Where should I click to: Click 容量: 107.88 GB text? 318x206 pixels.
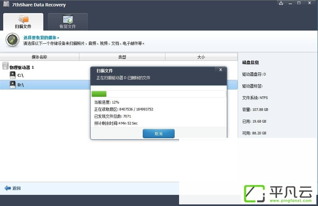tap(255, 110)
